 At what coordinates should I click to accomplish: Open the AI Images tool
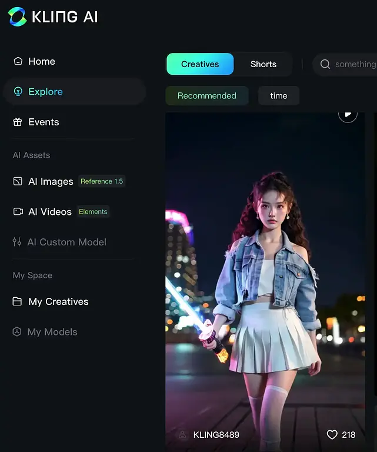coord(51,181)
